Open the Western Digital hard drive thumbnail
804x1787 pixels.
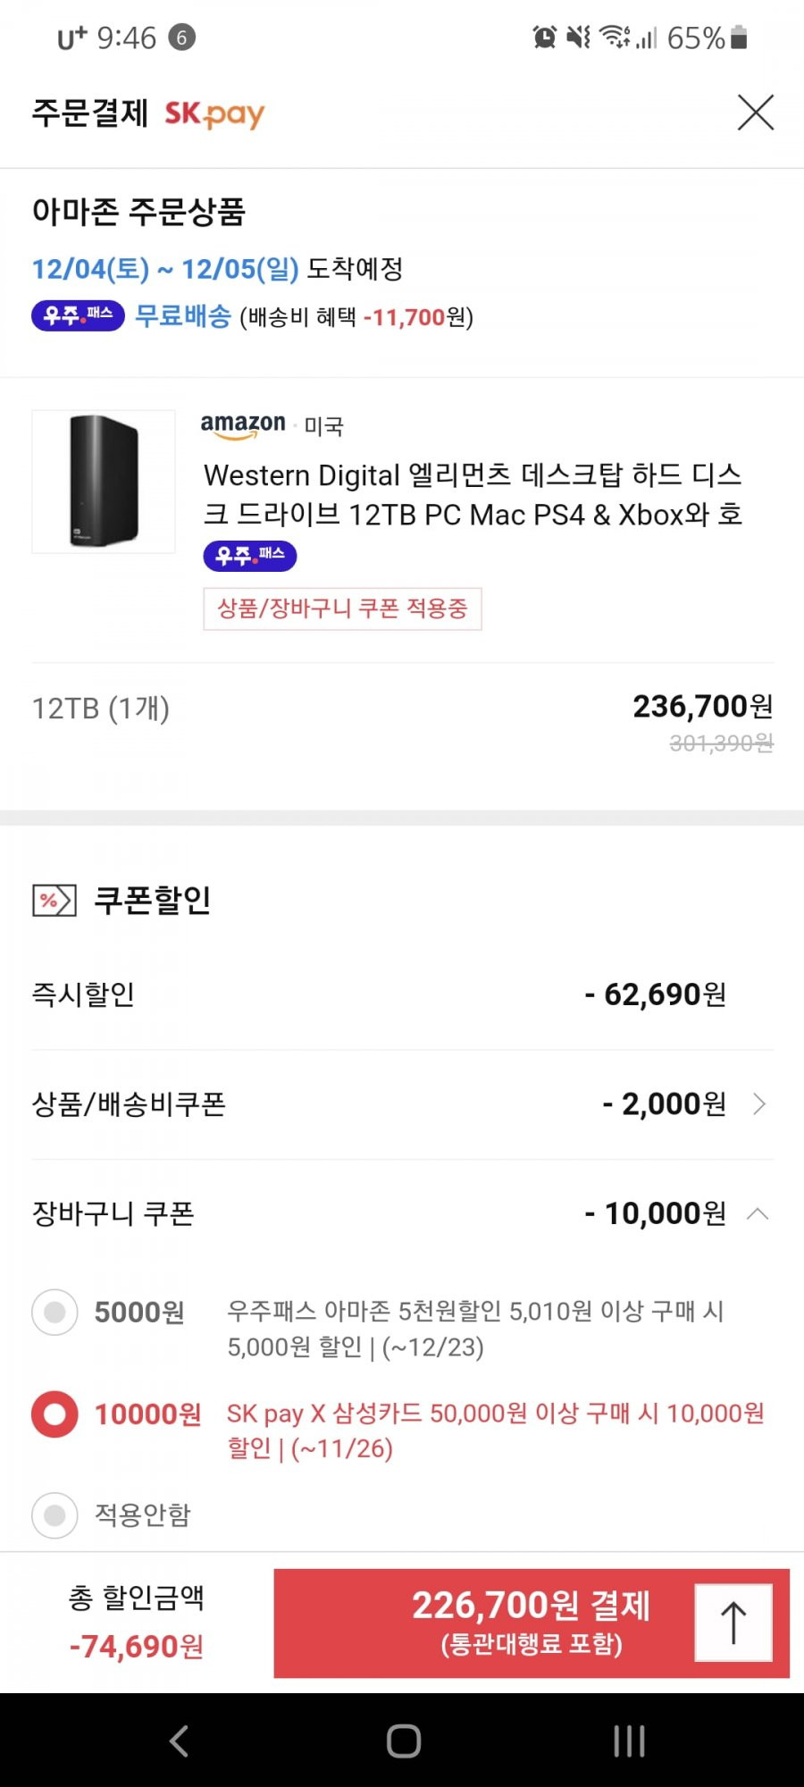[x=104, y=482]
